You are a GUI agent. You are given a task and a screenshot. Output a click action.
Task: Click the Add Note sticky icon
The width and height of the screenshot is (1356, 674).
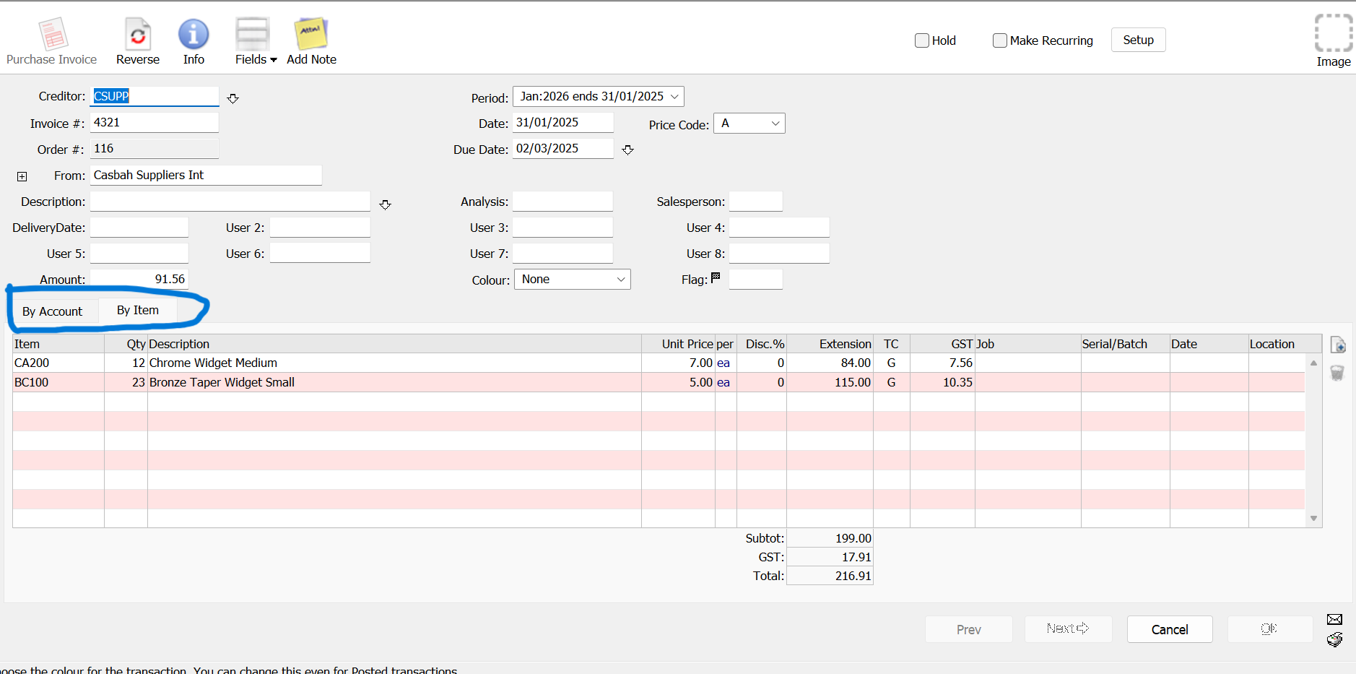click(311, 34)
